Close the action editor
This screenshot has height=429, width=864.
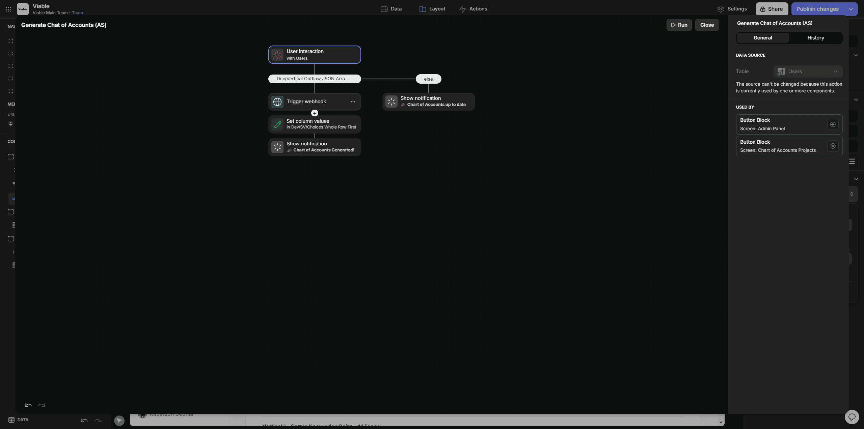click(x=707, y=25)
